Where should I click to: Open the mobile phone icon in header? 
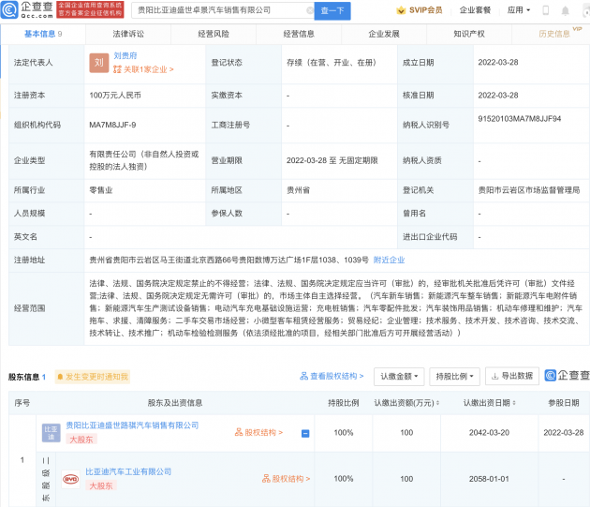pyautogui.click(x=546, y=10)
